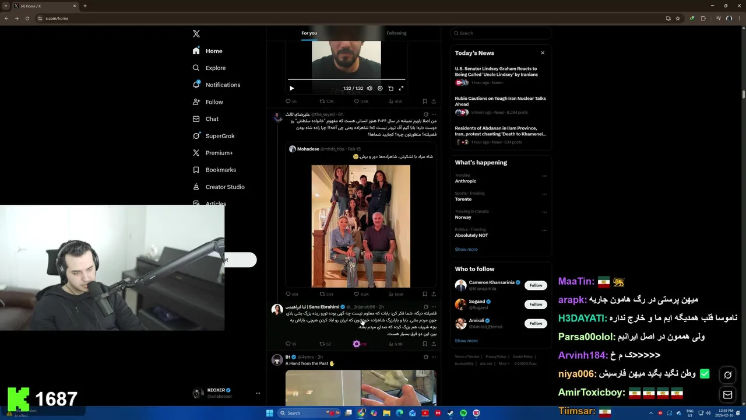The image size is (746, 420).
Task: Open the Anthropic trending topic
Action: point(466,181)
